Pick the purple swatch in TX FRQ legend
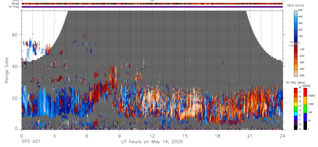The image size is (318, 147). coord(296,123)
